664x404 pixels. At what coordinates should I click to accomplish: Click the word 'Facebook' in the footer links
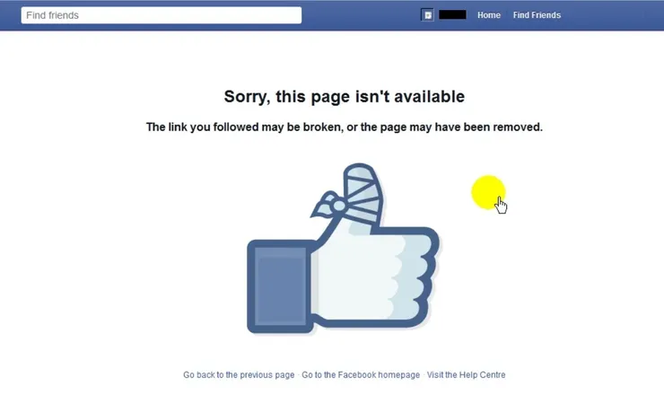pyautogui.click(x=357, y=374)
